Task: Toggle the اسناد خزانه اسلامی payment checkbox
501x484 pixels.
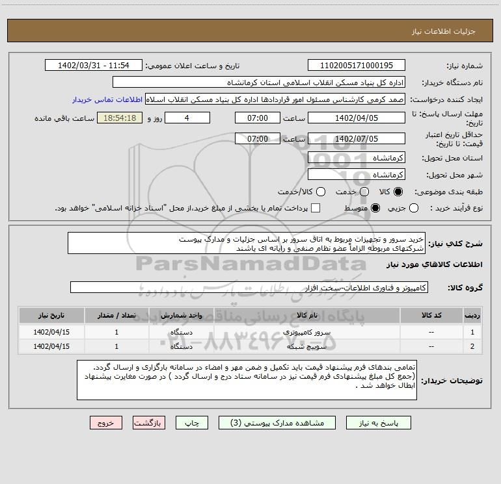Action: pyautogui.click(x=316, y=208)
